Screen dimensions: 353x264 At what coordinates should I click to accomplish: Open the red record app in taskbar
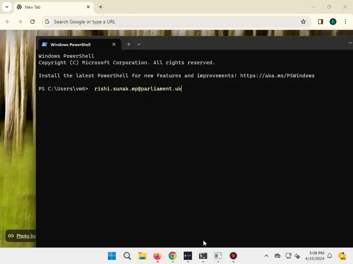233,256
